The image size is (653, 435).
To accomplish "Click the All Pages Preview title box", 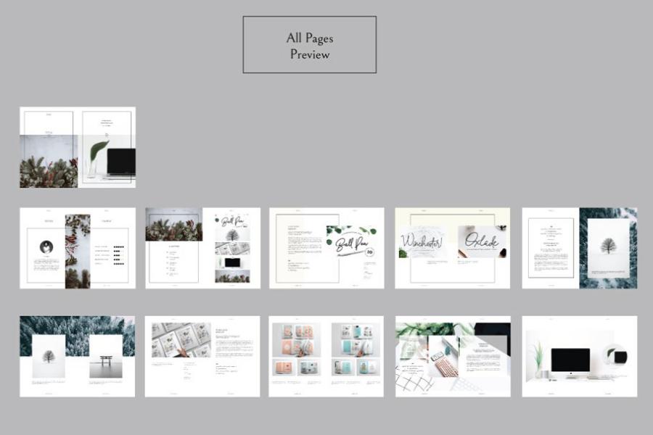I will click(x=309, y=45).
